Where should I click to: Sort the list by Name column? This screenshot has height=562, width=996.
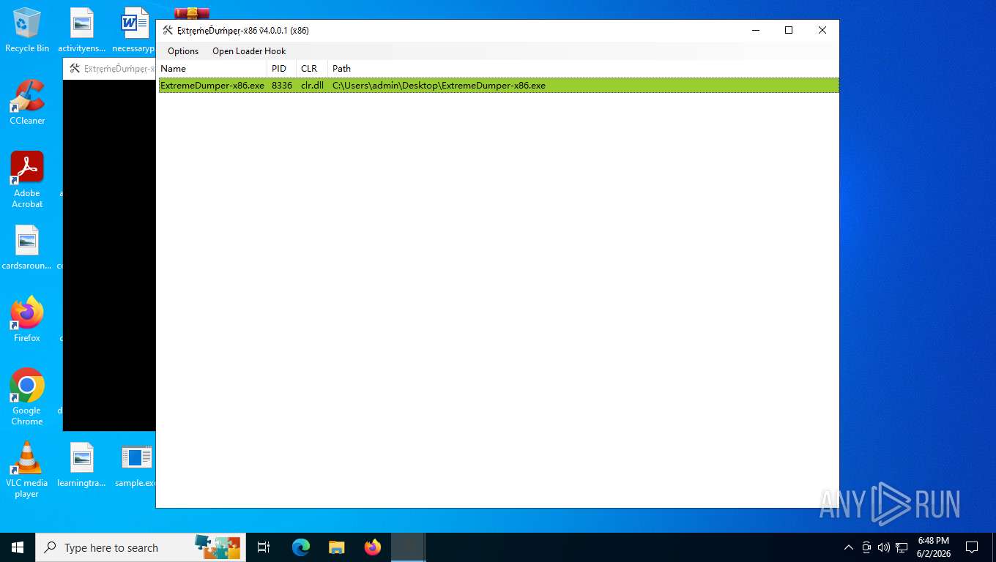[212, 68]
